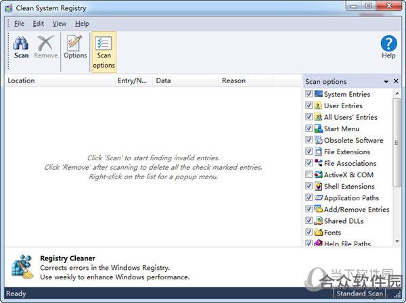Toggle the Add/Remove Entries checkbox
This screenshot has height=303, width=406.
(x=309, y=209)
